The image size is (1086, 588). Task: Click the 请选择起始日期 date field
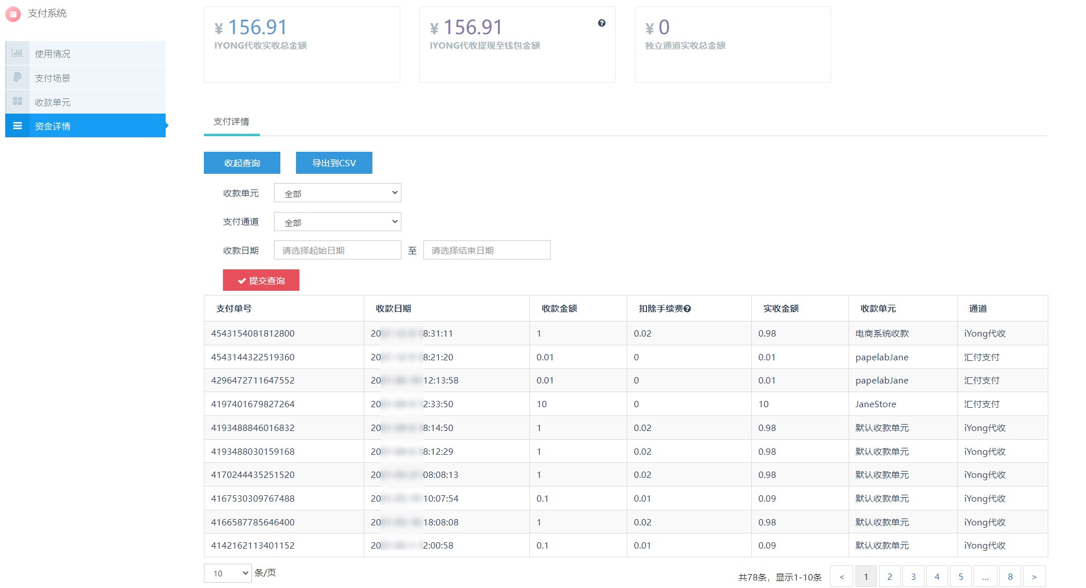(338, 250)
